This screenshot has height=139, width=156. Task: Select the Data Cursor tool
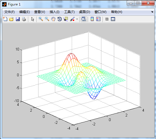pos(66,19)
